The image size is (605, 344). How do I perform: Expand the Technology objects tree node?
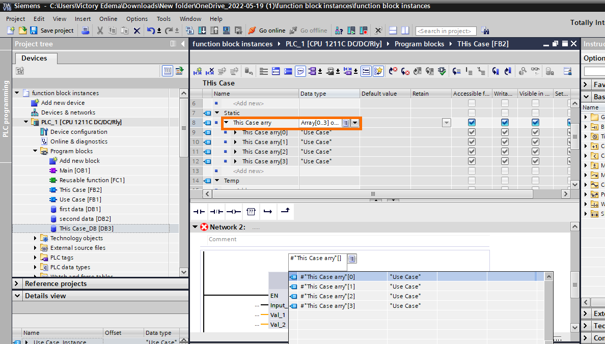click(x=35, y=238)
